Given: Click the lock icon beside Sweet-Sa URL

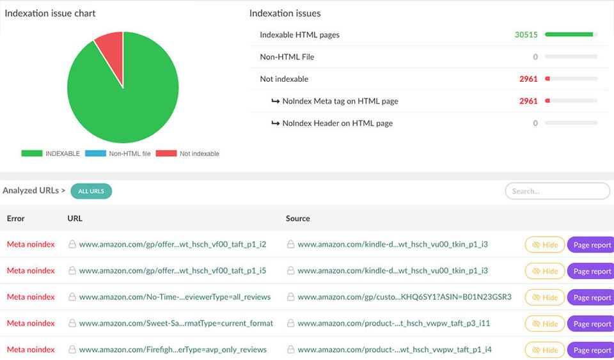Looking at the screenshot, I should pyautogui.click(x=72, y=323).
